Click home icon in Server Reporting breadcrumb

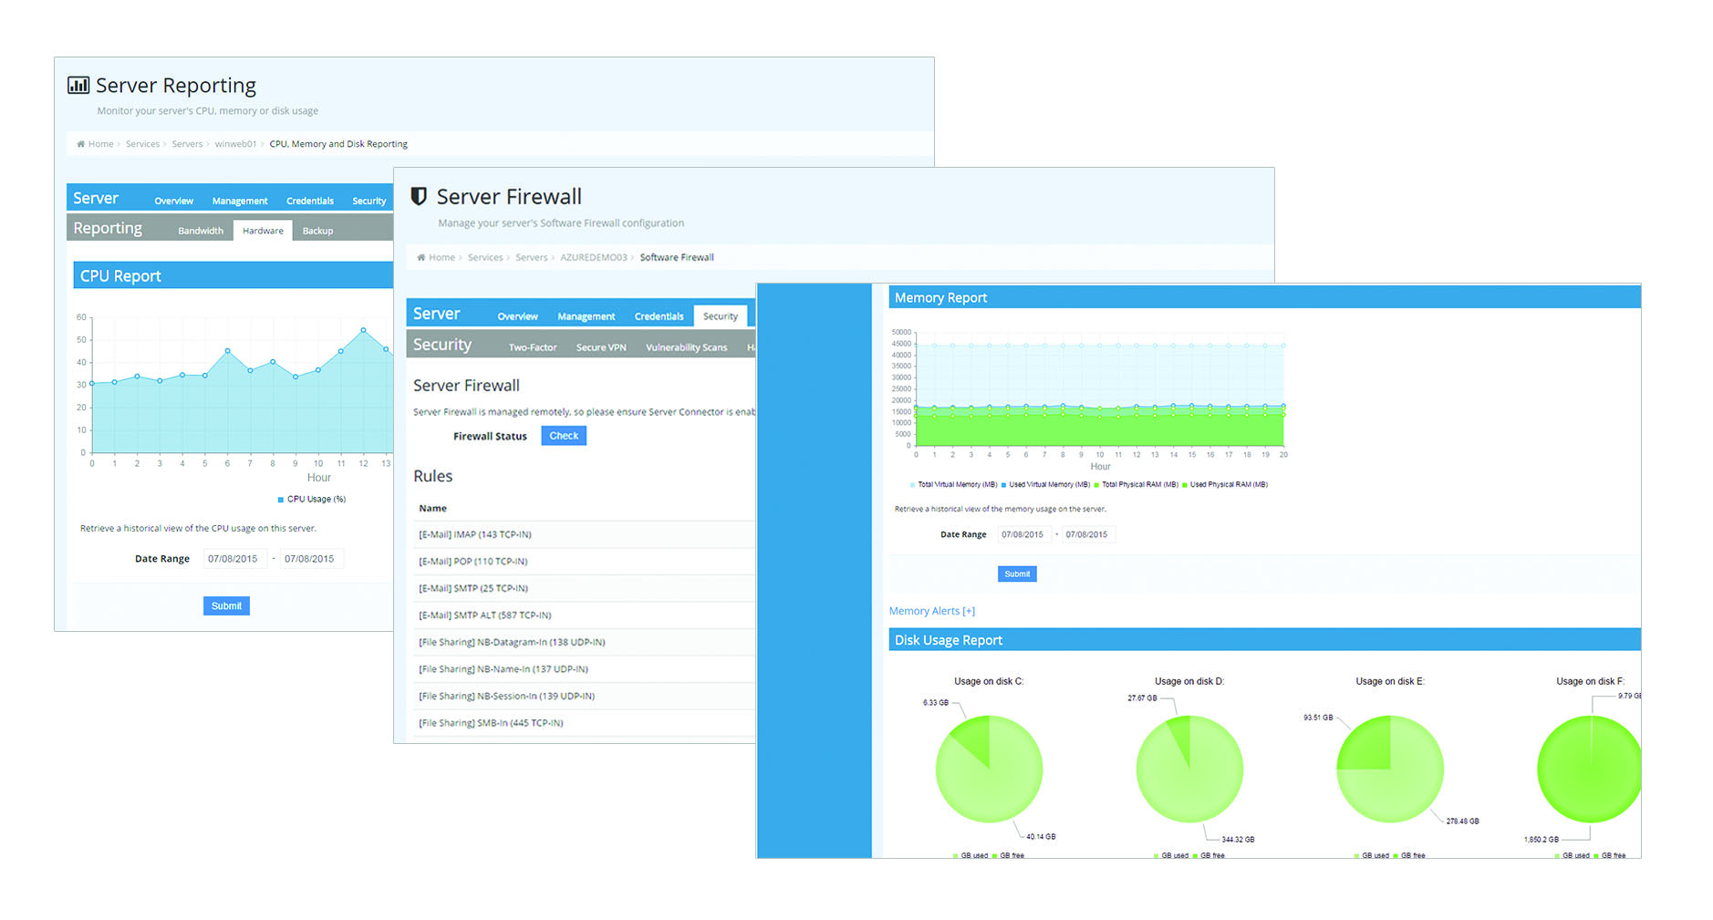coord(80,144)
